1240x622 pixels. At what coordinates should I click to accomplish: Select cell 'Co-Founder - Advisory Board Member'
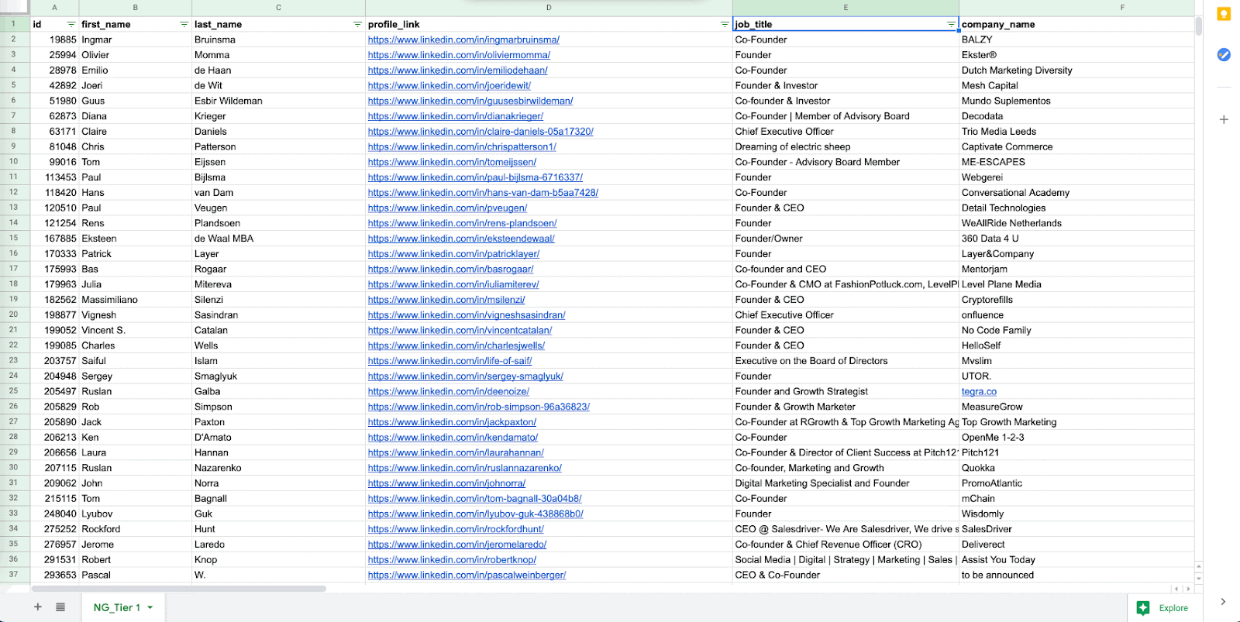[x=846, y=162]
